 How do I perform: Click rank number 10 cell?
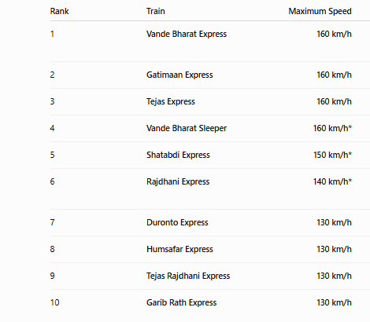pos(54,302)
